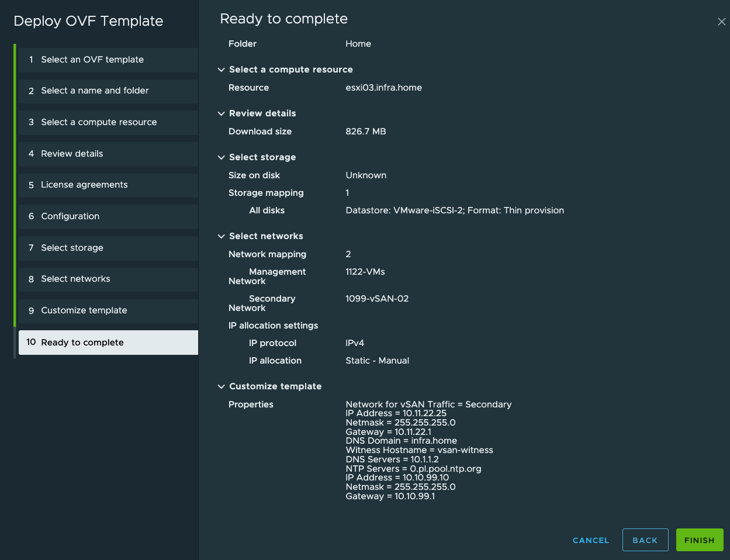Click BACK to return to previous step
Viewport: 730px width, 560px height.
(x=645, y=540)
